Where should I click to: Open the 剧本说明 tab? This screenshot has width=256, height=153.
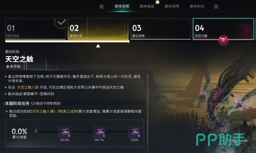172,6
